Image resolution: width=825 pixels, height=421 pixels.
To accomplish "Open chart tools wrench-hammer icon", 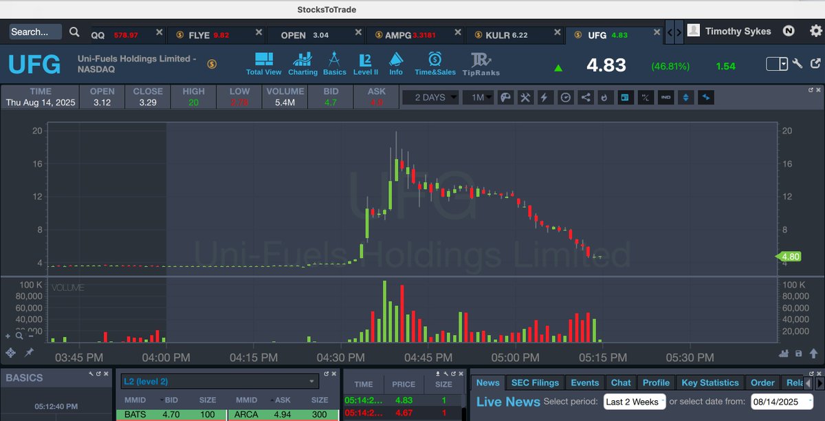I will [525, 97].
